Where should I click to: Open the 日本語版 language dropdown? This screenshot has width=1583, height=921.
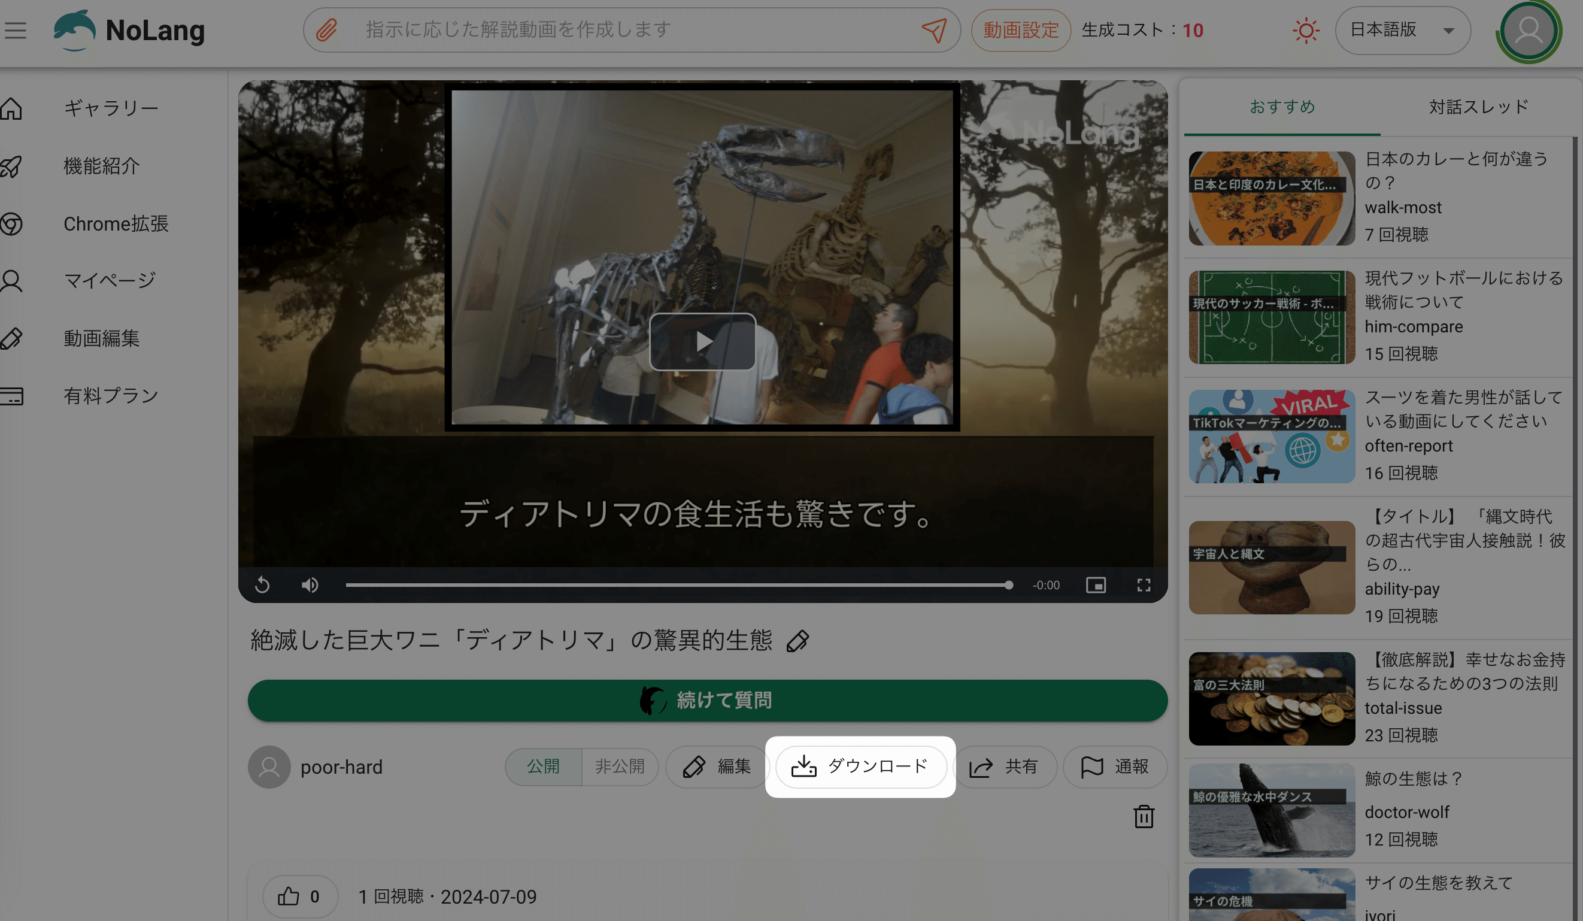[1402, 30]
